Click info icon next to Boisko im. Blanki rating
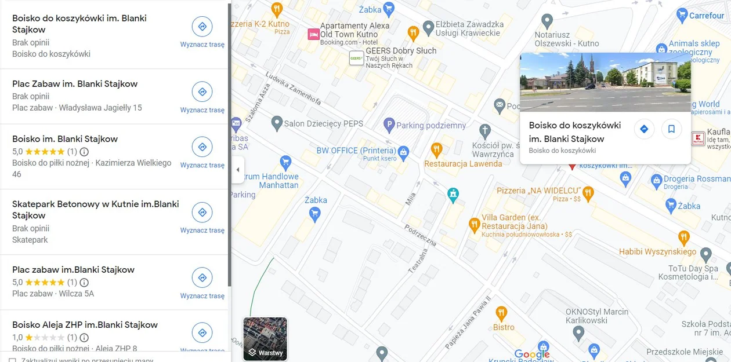Viewport: 731px width, 362px height. point(84,152)
